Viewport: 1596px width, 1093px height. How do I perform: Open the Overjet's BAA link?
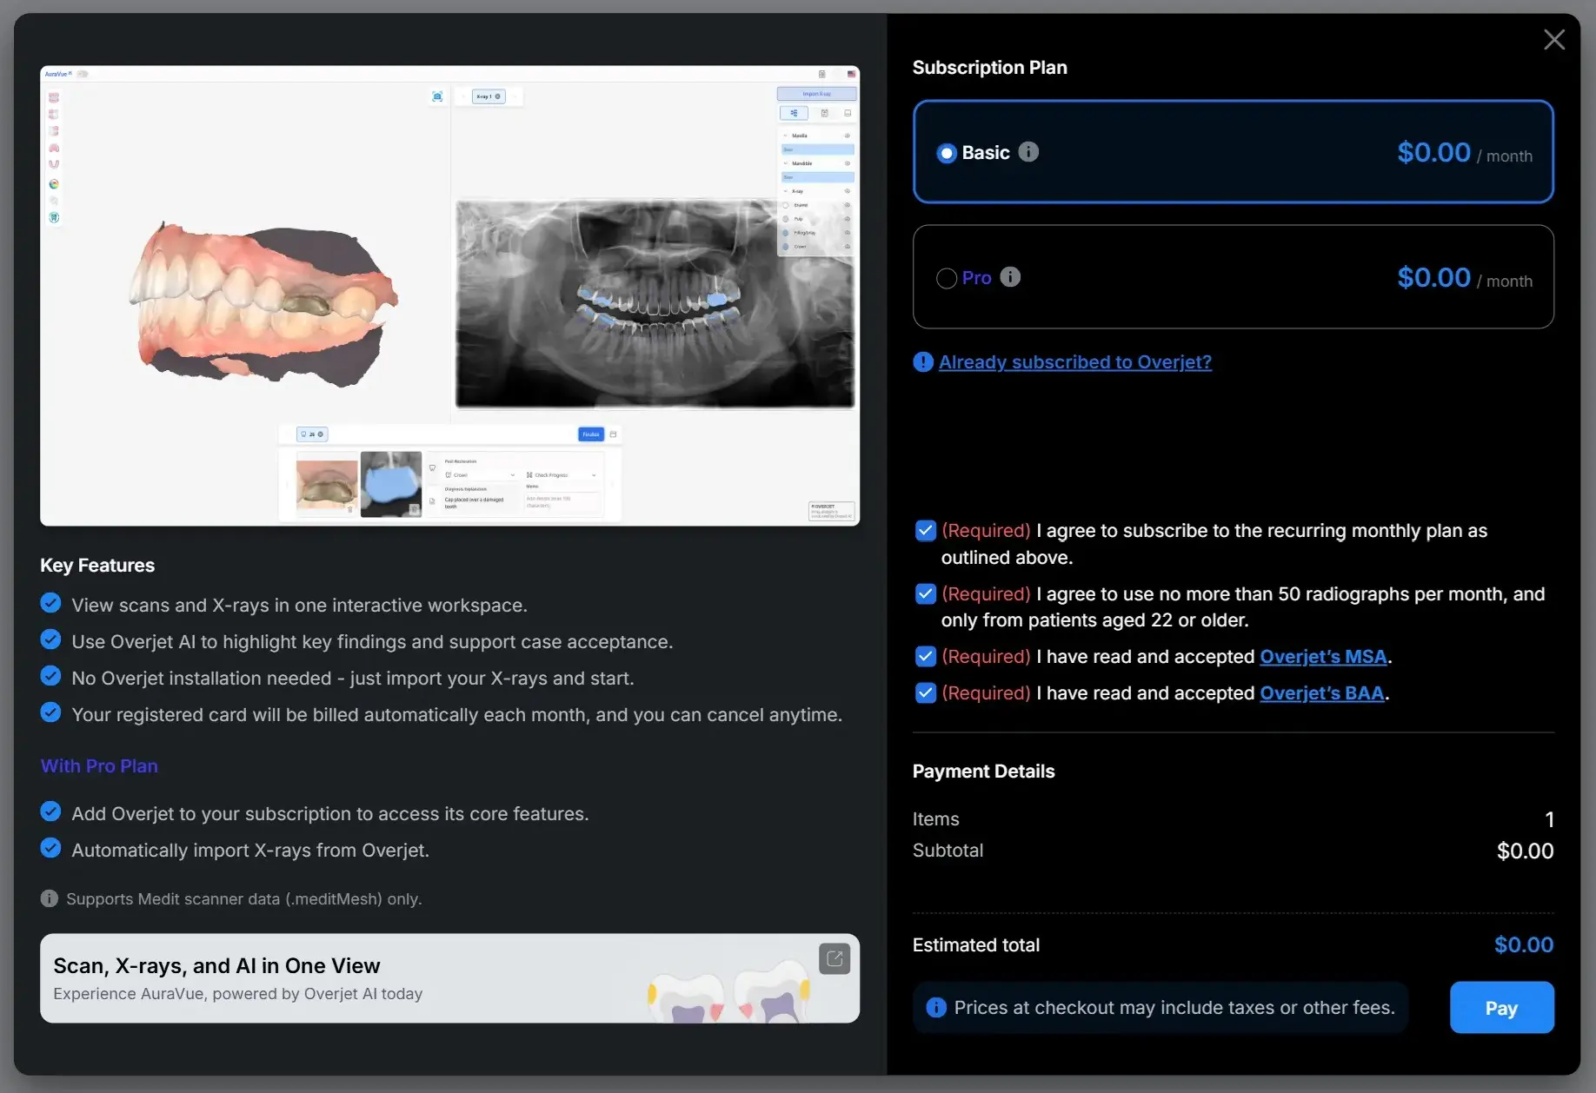coord(1321,693)
